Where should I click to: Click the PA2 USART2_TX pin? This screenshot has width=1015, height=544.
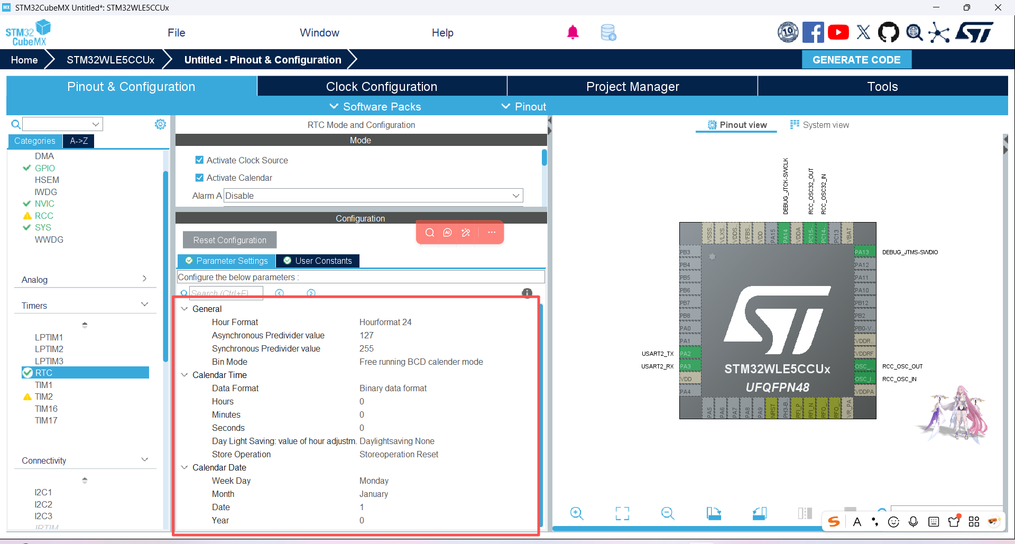(x=689, y=354)
